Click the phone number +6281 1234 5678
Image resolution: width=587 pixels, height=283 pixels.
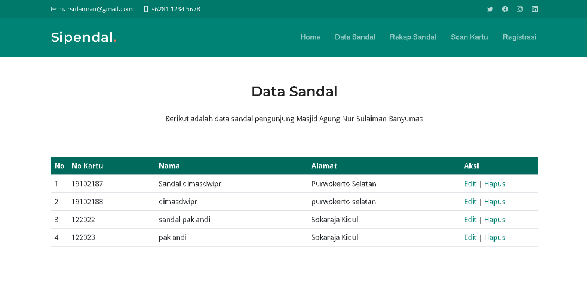point(175,9)
